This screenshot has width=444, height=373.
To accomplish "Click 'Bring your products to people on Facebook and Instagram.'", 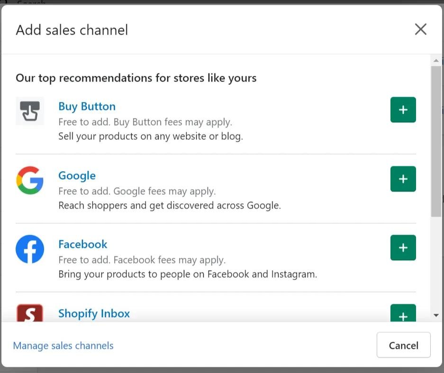I will tap(188, 274).
